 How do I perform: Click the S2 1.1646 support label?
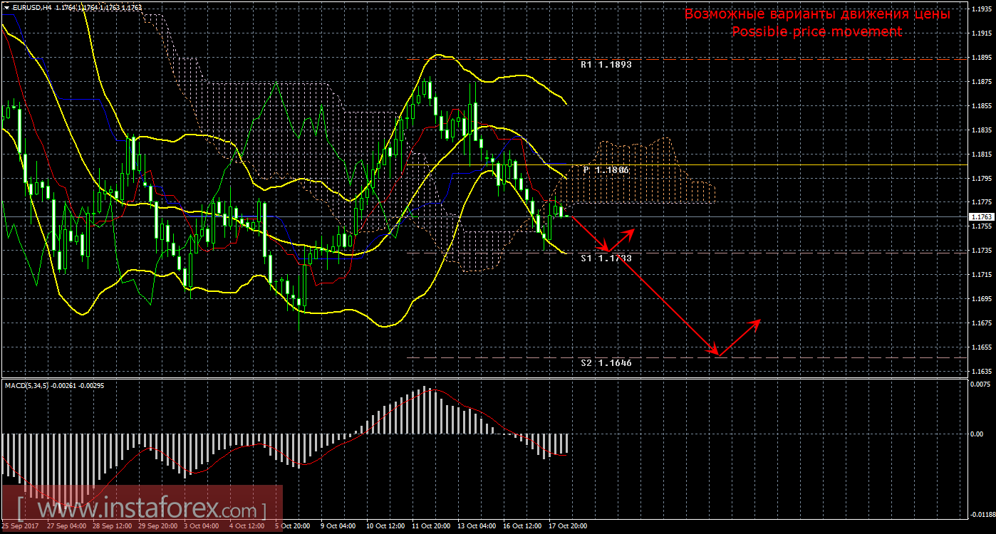click(606, 362)
